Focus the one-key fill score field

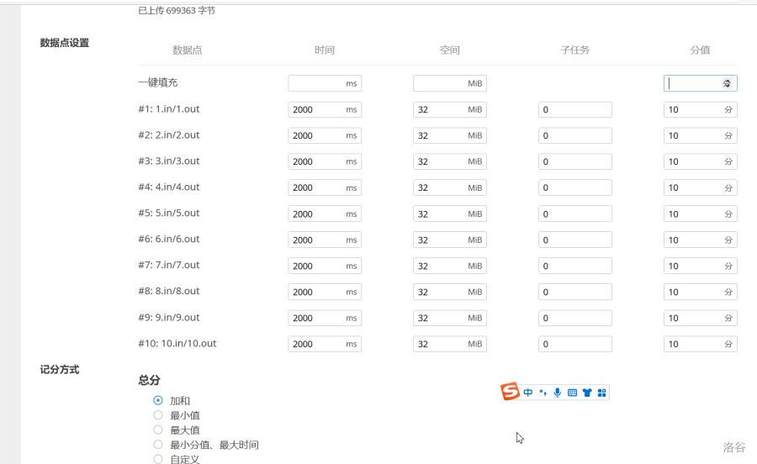point(700,83)
